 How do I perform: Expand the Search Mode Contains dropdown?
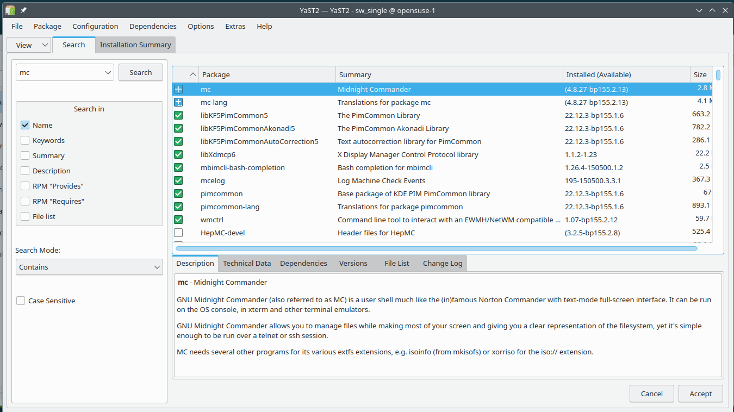tap(89, 267)
